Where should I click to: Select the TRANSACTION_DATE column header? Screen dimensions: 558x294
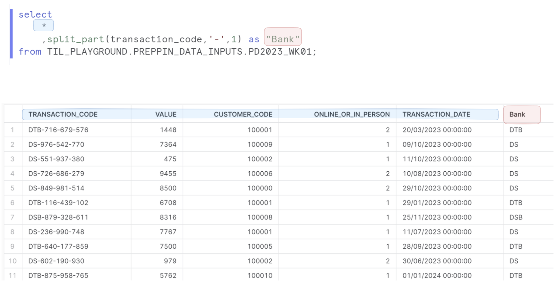pos(436,115)
